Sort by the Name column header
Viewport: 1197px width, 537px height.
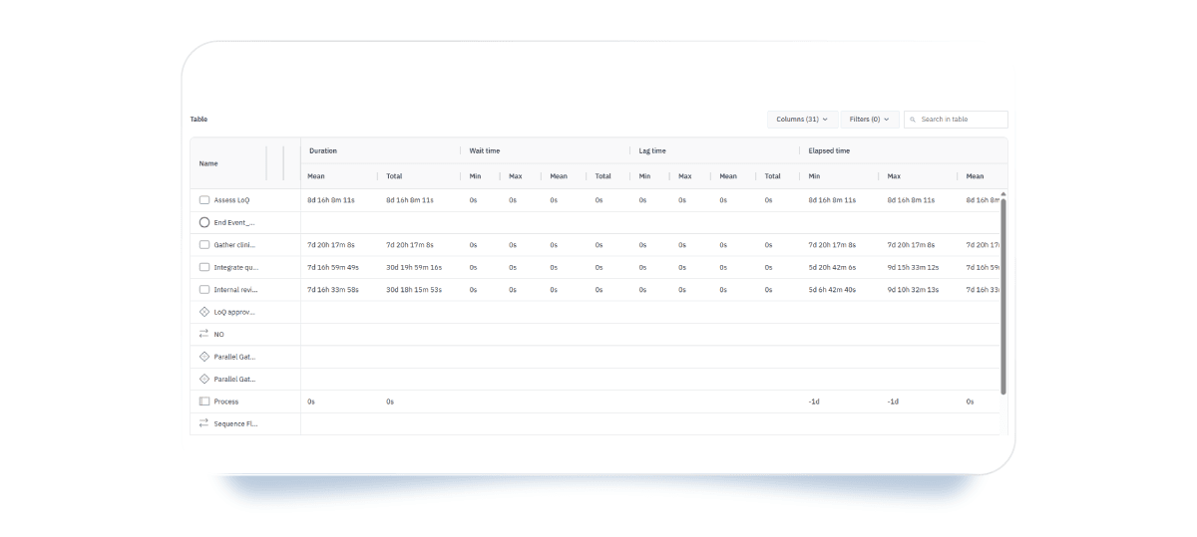[x=208, y=163]
